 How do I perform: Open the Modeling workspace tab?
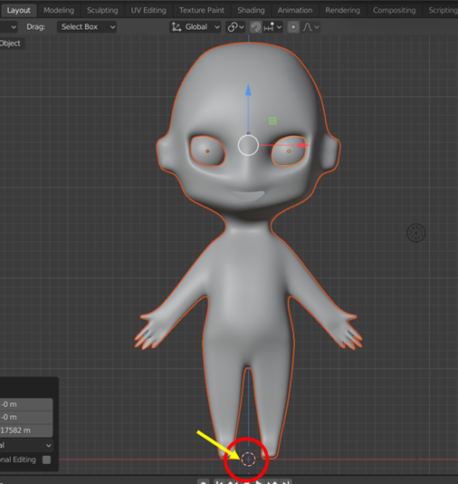coord(59,11)
